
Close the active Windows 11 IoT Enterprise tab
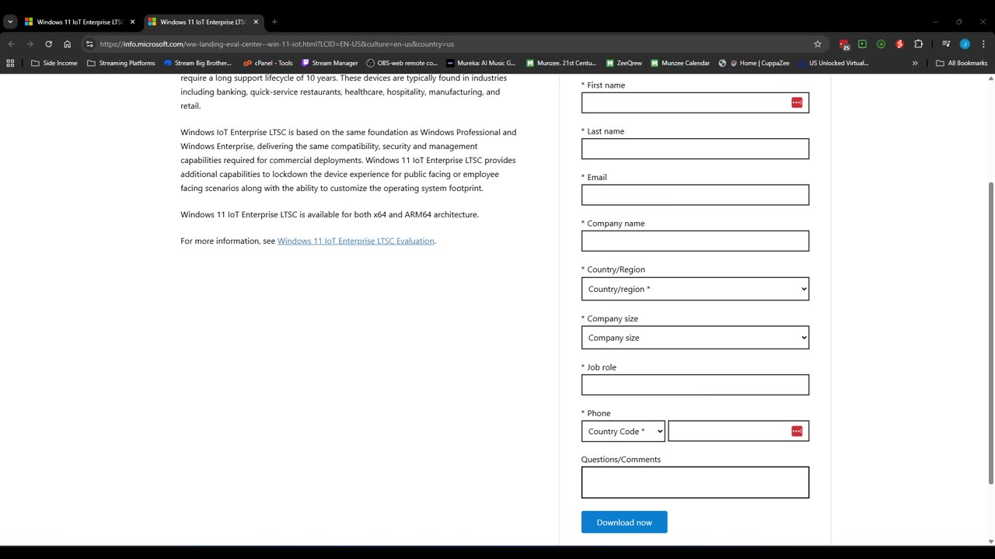click(256, 22)
